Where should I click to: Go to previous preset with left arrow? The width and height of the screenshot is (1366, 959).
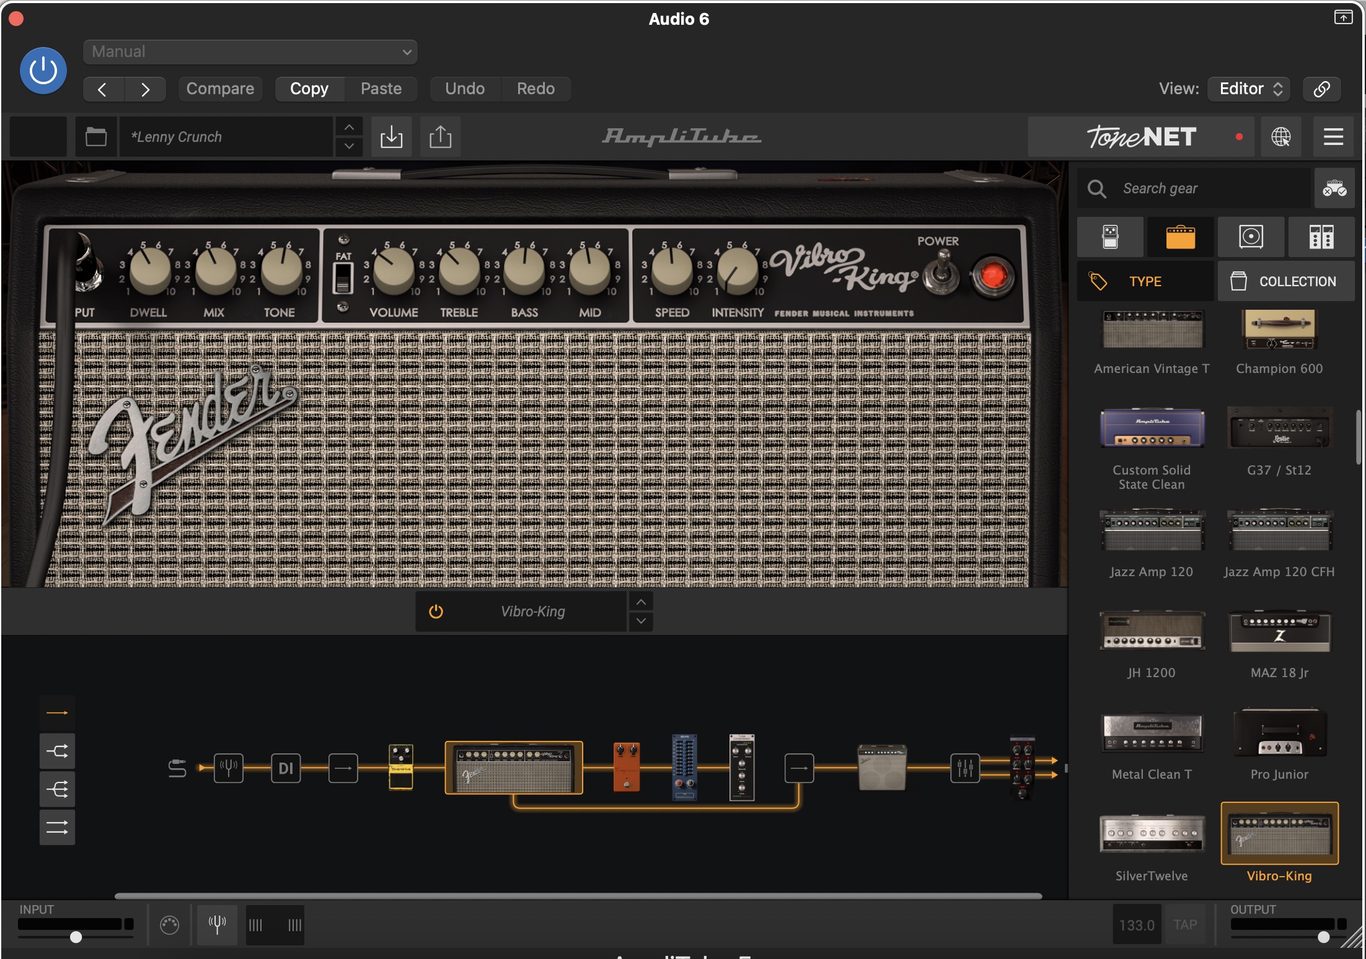pyautogui.click(x=103, y=89)
